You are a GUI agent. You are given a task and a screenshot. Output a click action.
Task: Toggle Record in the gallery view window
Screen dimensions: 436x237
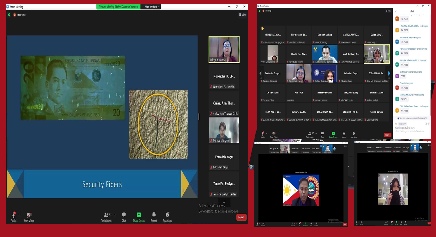(x=344, y=134)
